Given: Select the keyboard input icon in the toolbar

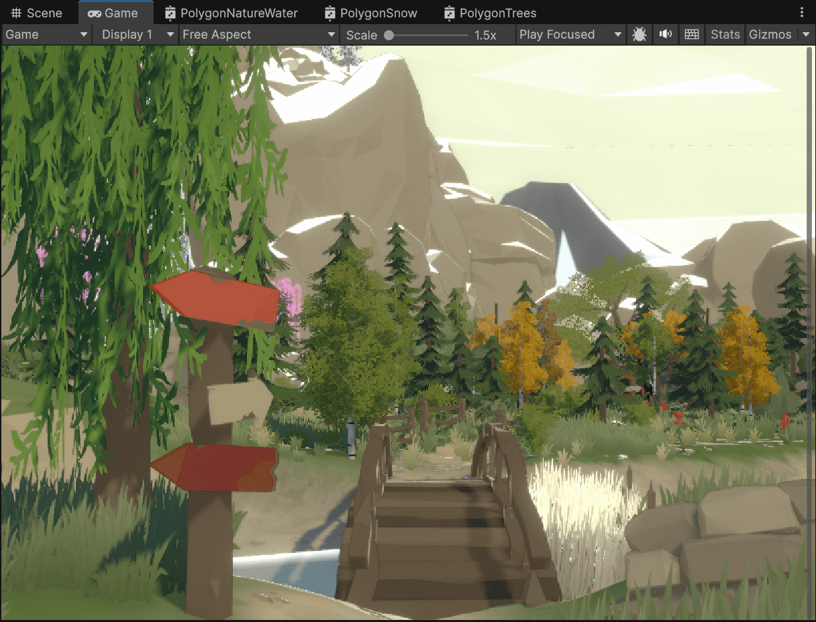Looking at the screenshot, I should [691, 34].
